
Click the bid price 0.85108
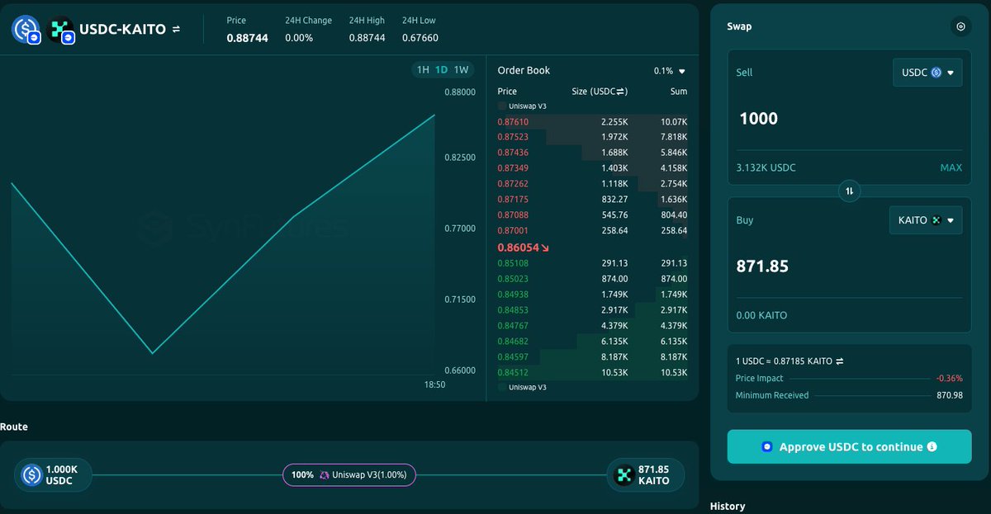[x=513, y=263]
